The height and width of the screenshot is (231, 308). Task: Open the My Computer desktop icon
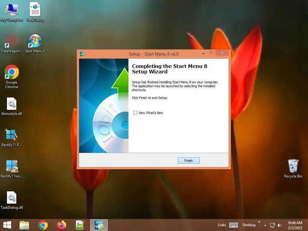12,12
